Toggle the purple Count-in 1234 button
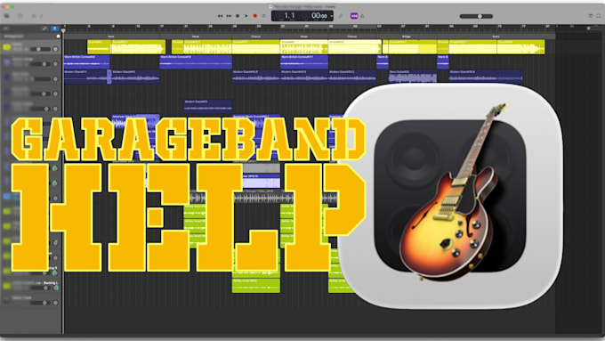Screen dimensions: 605x341 point(354,16)
